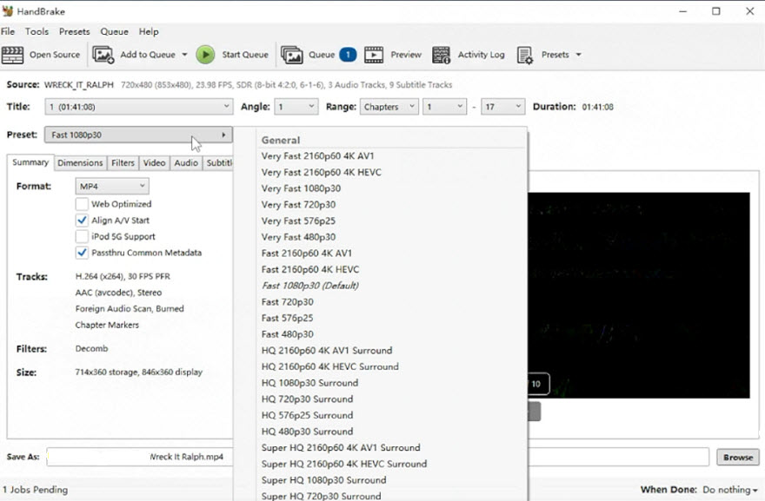Open the start chapter dropdown showing 1
The height and width of the screenshot is (501, 765).
click(444, 107)
